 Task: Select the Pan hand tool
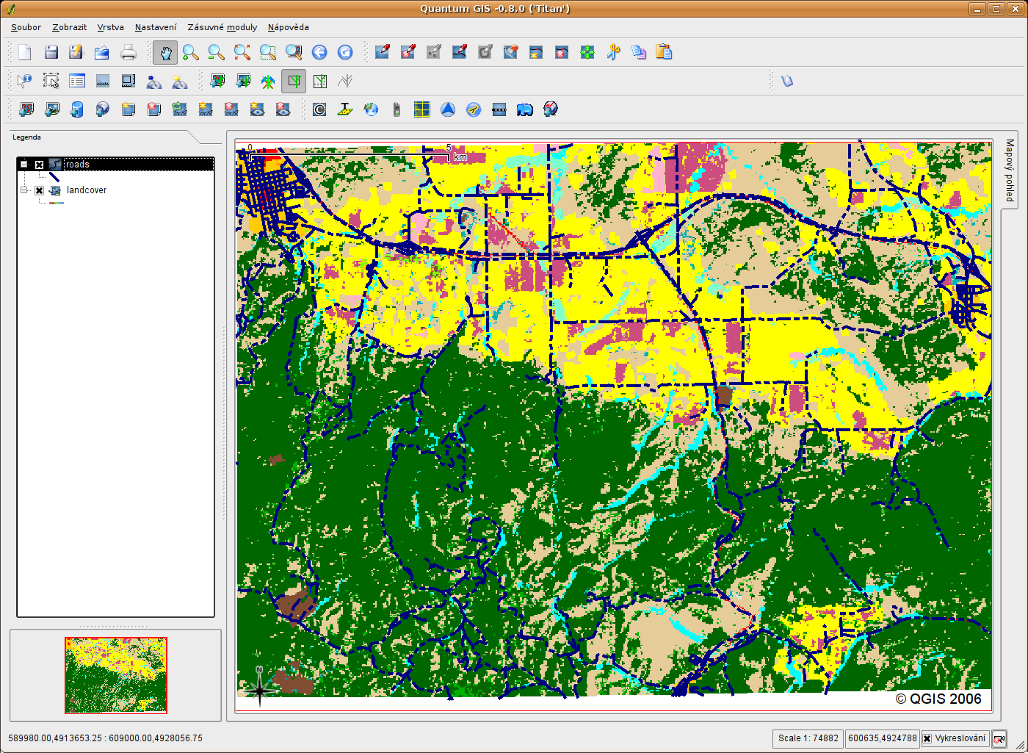pyautogui.click(x=165, y=52)
